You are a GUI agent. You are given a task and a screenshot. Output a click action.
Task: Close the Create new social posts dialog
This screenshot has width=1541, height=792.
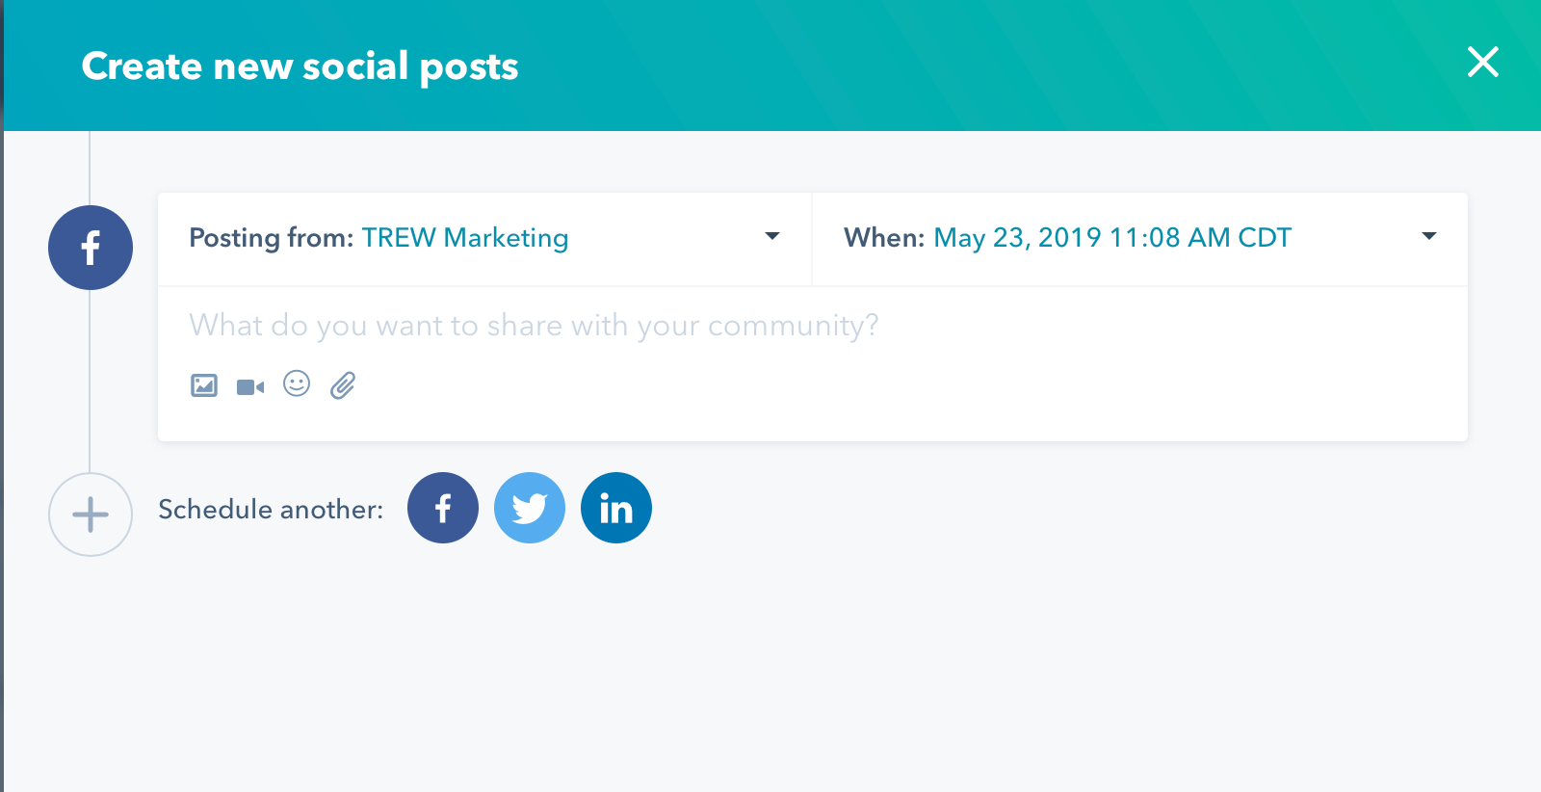coord(1483,62)
